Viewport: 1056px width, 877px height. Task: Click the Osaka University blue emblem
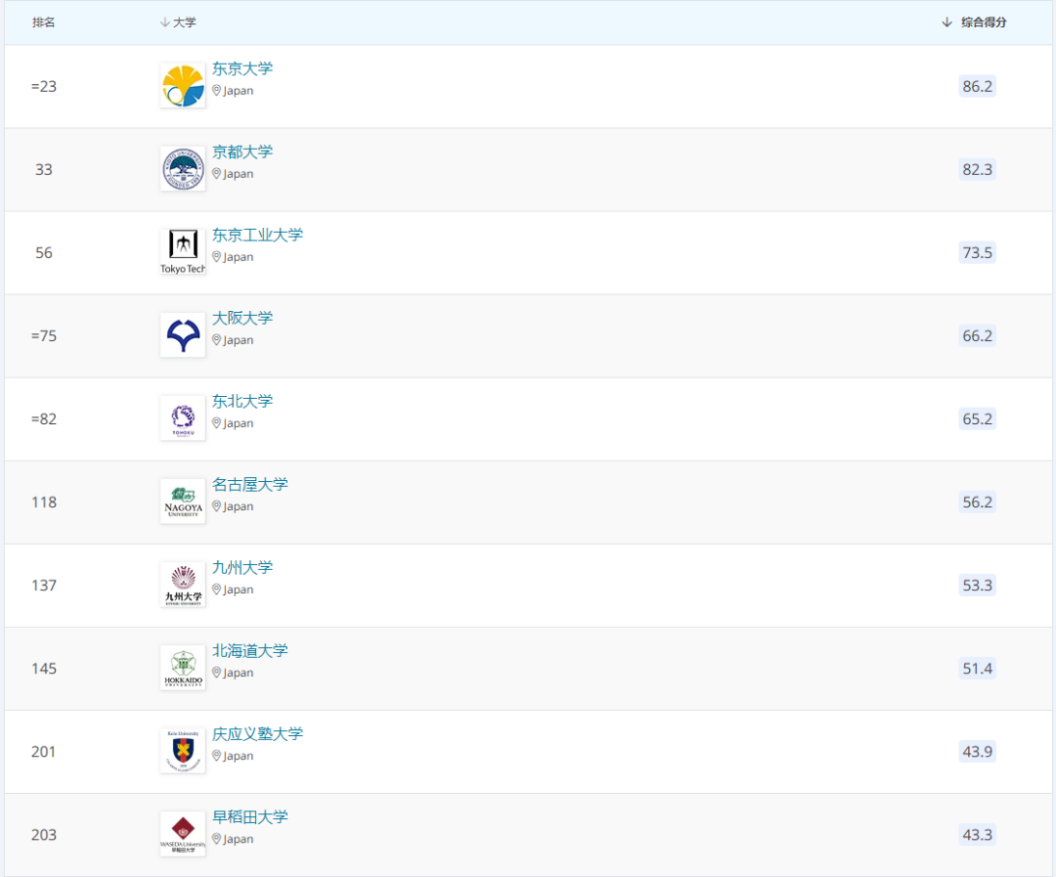pos(183,335)
